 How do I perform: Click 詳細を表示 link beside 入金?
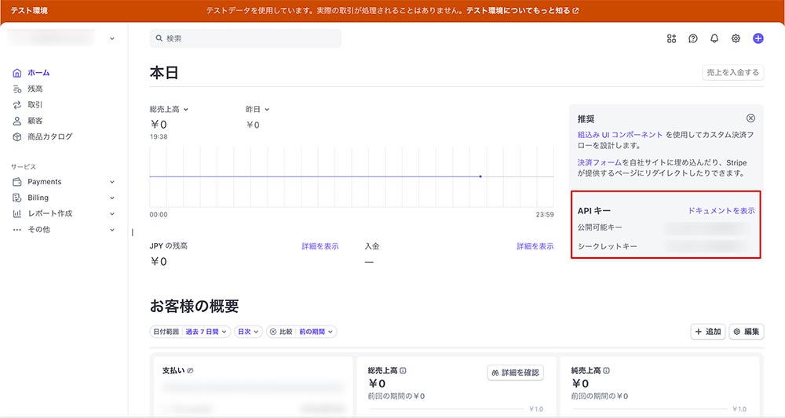click(x=535, y=246)
